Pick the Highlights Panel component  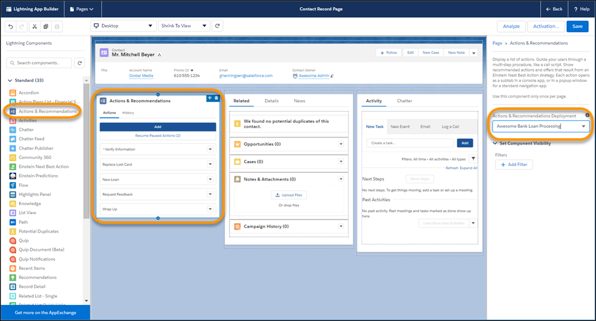click(x=34, y=195)
